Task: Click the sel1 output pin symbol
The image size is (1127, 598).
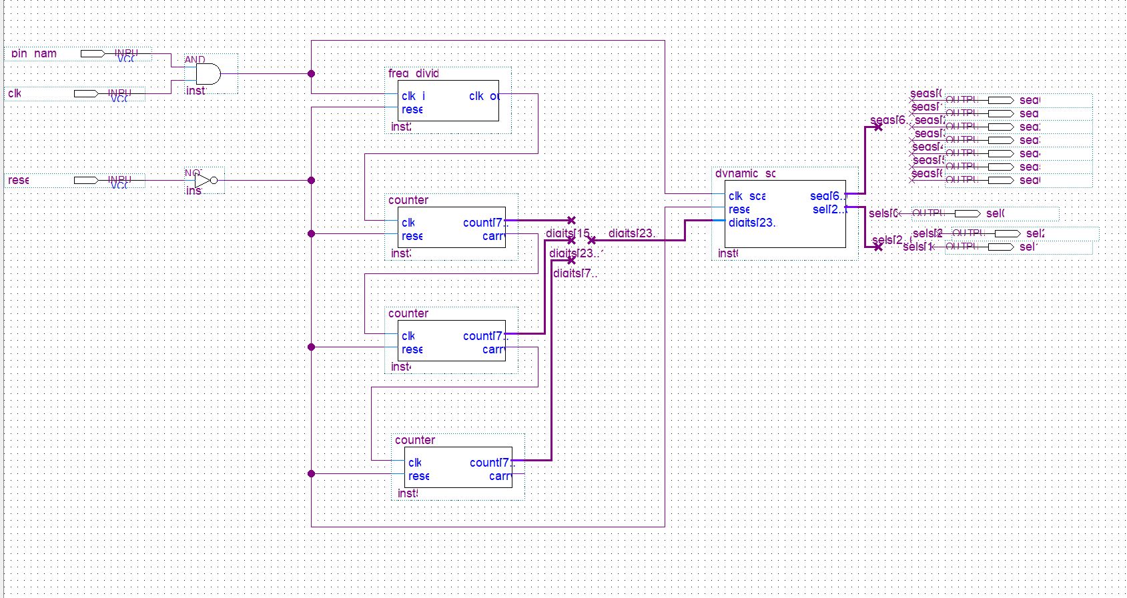Action: coord(1001,247)
